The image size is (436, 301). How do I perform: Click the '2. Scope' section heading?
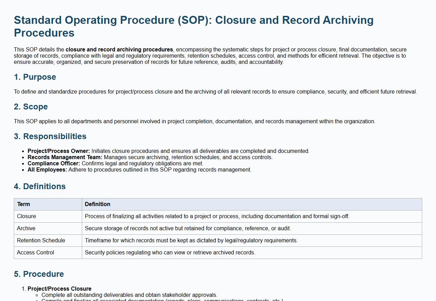[x=31, y=107]
